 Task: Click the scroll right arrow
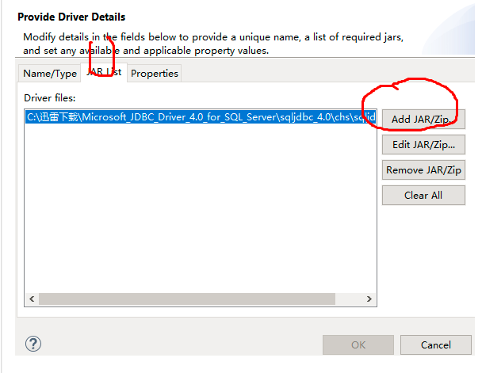tap(369, 299)
